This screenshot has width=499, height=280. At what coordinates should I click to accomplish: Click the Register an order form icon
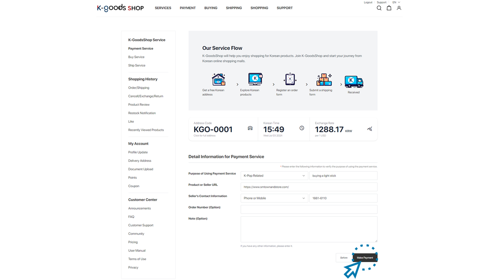click(x=290, y=79)
